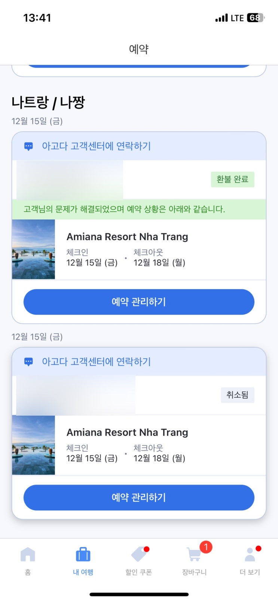Tap the battery status indicator
278x602 pixels.
[256, 18]
